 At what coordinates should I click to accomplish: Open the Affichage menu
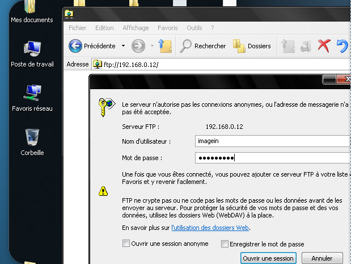pos(136,28)
